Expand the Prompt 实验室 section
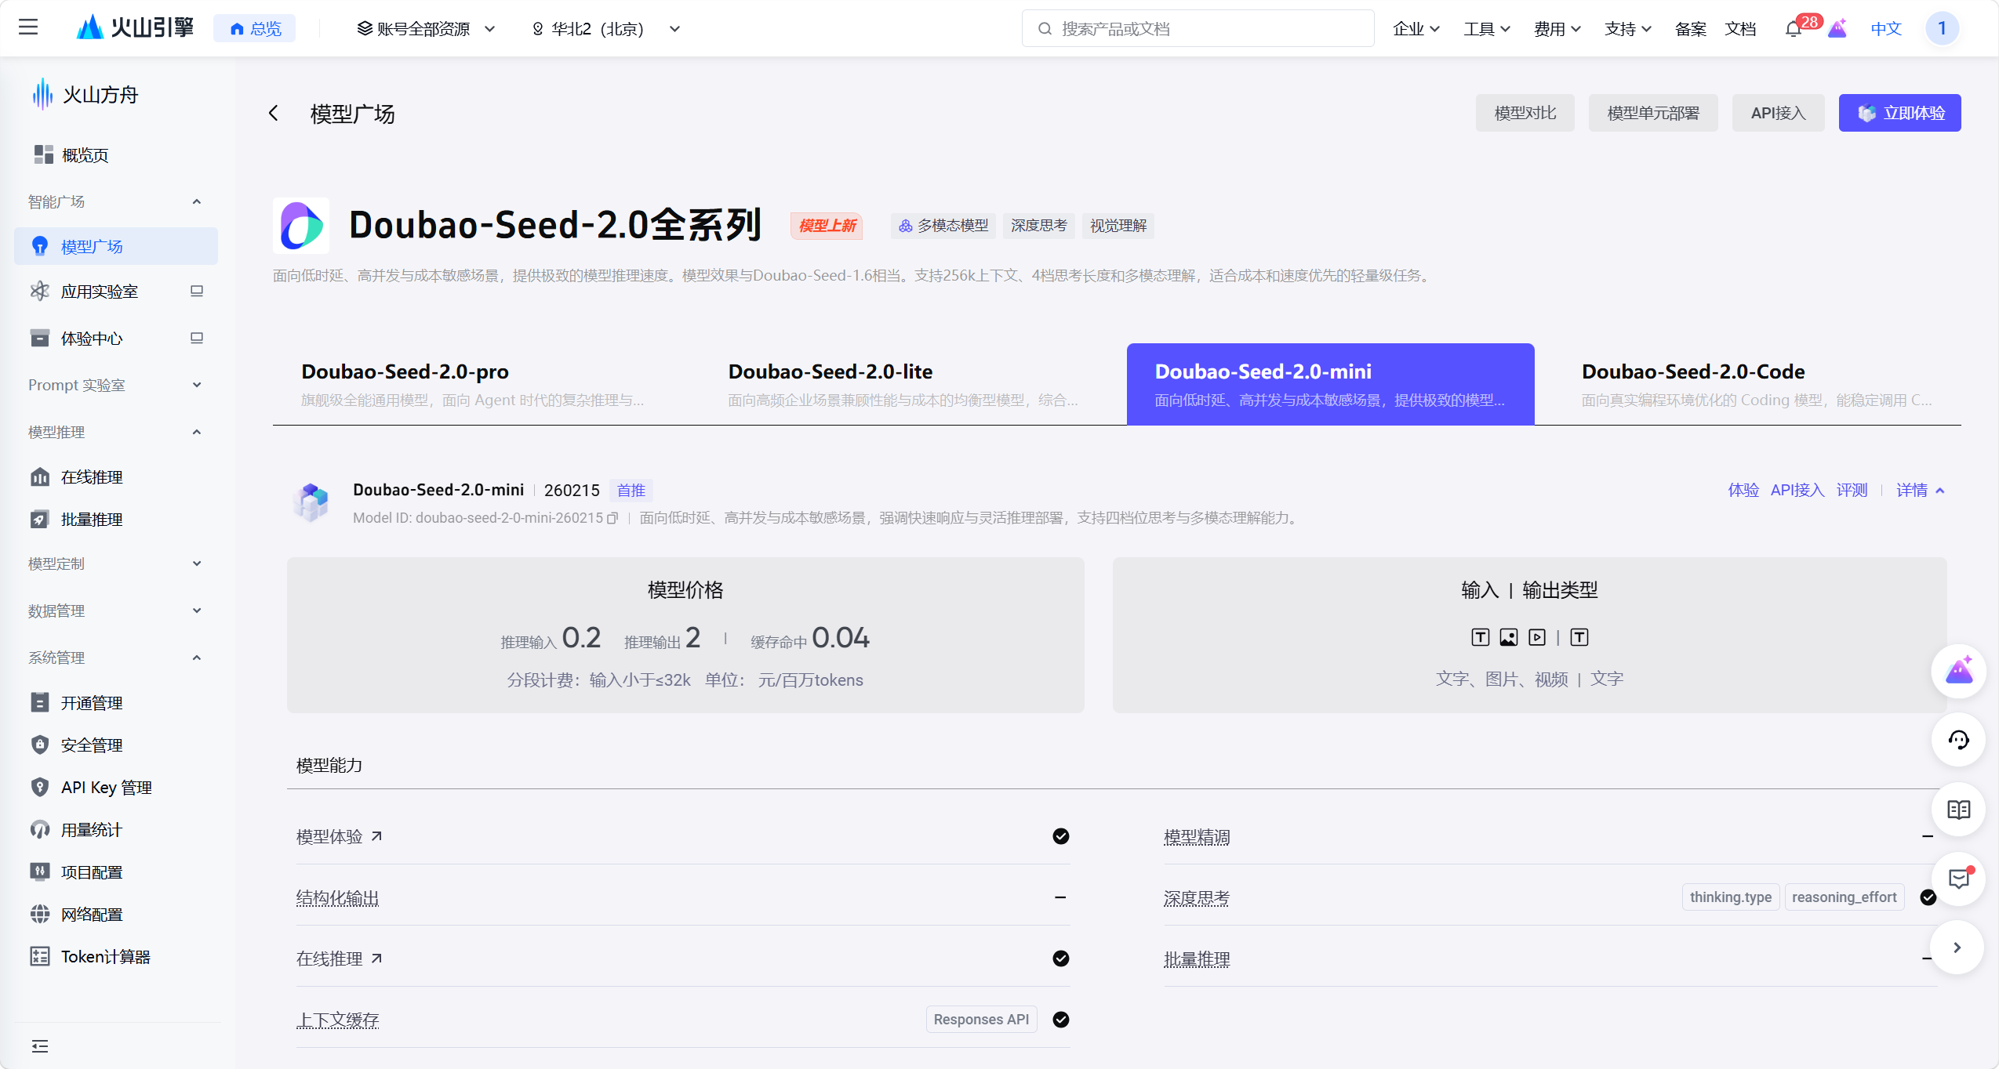This screenshot has width=1999, height=1069. tap(196, 385)
